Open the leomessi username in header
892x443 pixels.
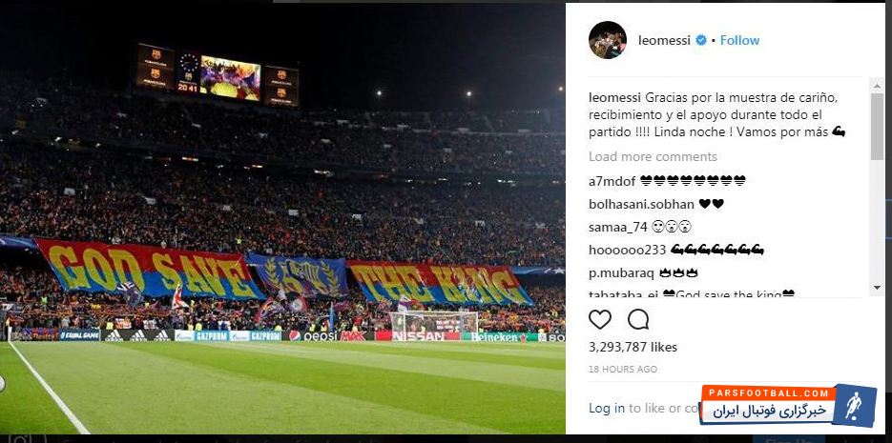coord(664,40)
